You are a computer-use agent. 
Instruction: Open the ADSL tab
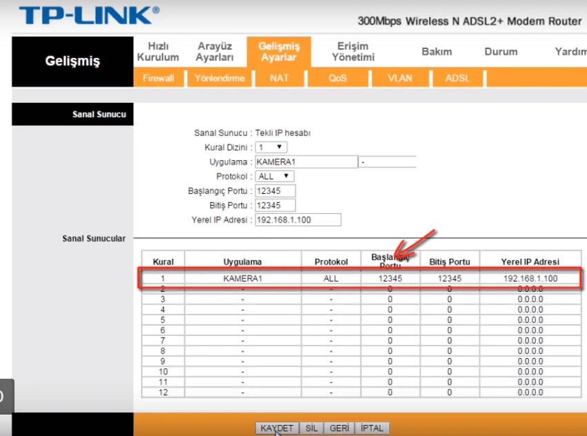pos(457,78)
